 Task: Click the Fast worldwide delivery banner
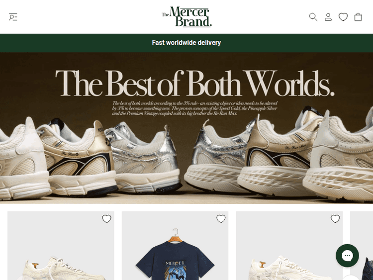point(186,43)
